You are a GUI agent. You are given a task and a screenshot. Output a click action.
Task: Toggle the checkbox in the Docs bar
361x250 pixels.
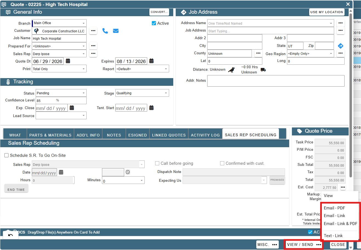310,232
